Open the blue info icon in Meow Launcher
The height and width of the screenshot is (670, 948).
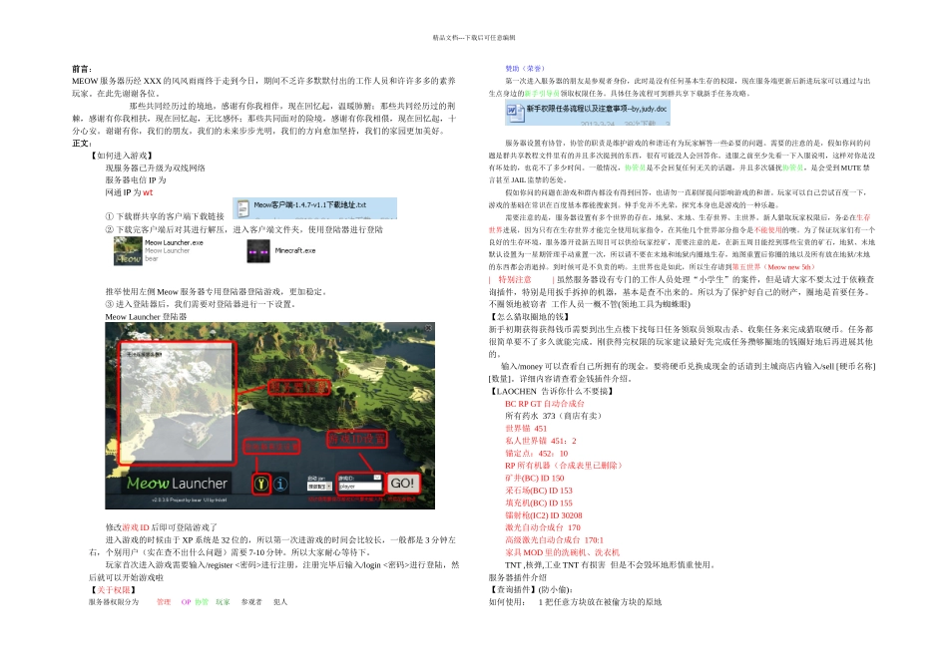pyautogui.click(x=280, y=484)
